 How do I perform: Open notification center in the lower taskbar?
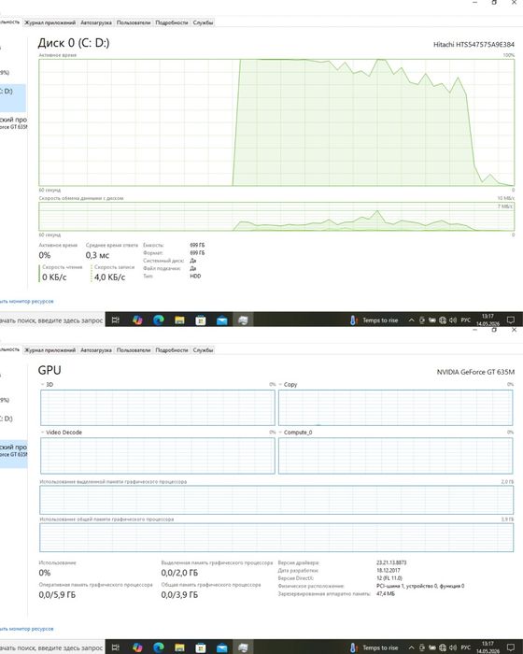click(511, 647)
